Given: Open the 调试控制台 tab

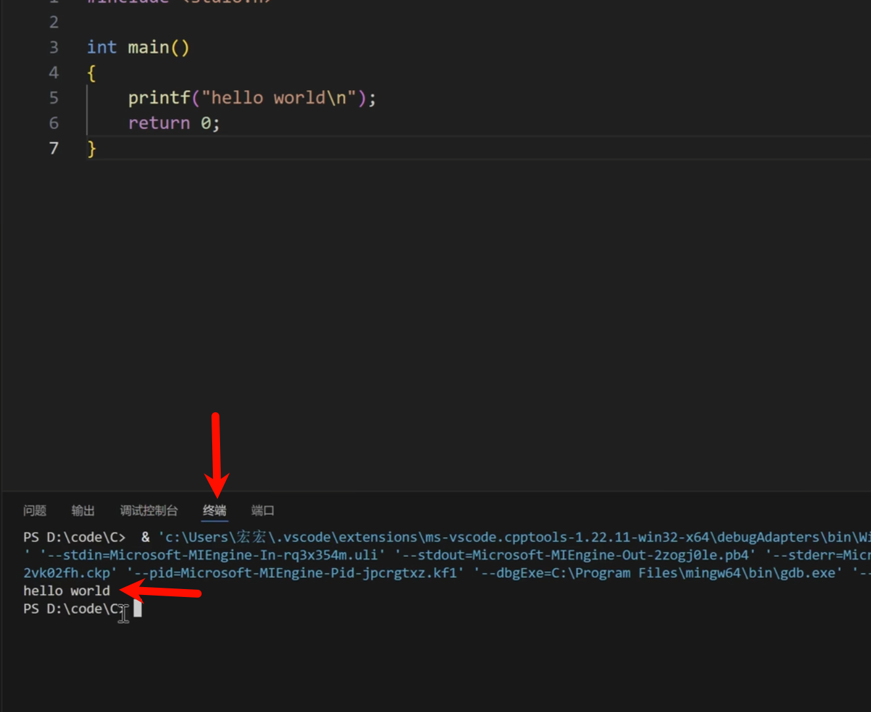Looking at the screenshot, I should click(148, 511).
